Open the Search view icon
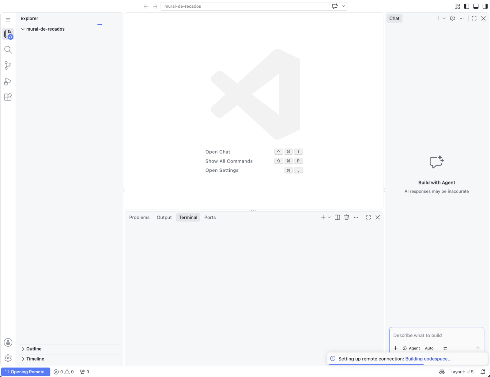The height and width of the screenshot is (377, 490). pos(8,50)
